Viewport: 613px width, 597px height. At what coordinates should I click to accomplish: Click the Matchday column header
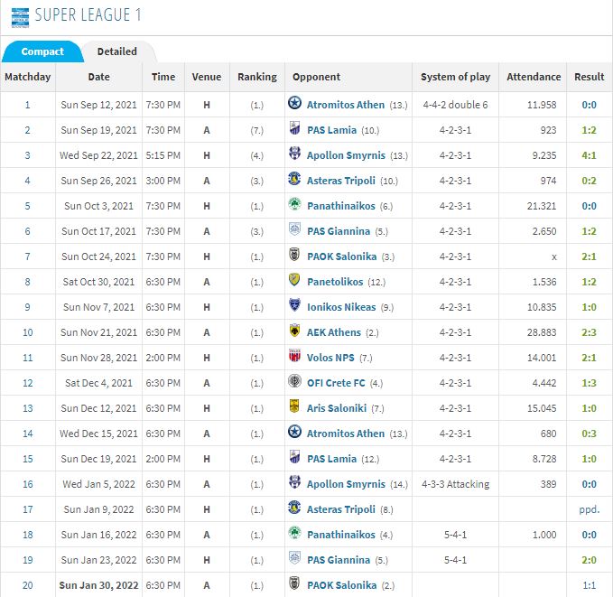pos(28,77)
